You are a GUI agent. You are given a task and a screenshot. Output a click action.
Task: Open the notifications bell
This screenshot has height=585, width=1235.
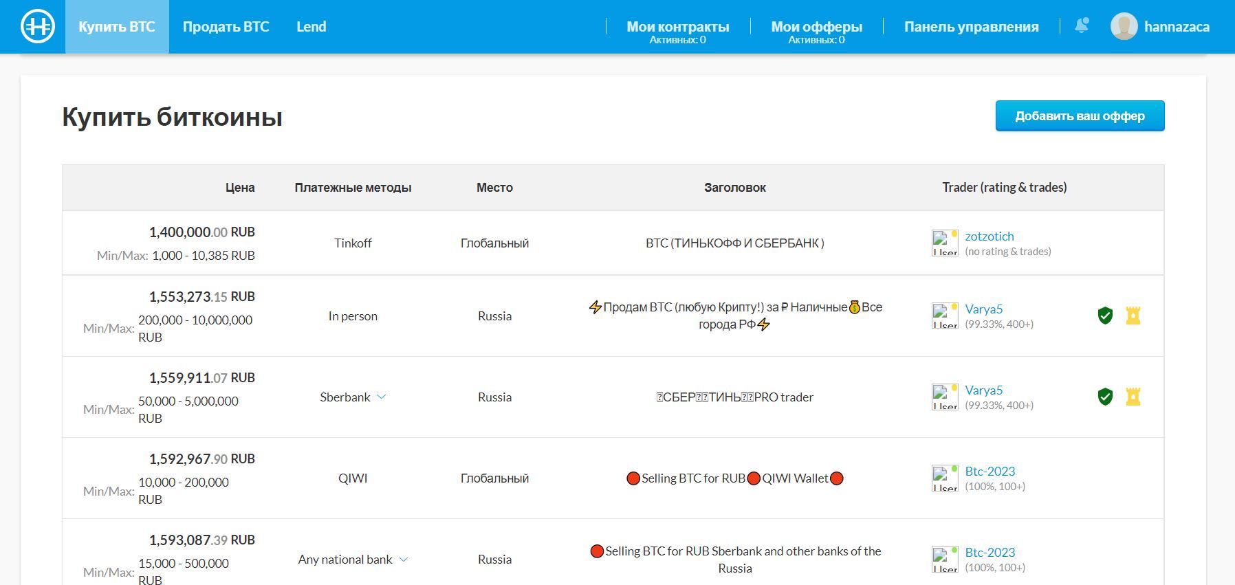[x=1082, y=26]
